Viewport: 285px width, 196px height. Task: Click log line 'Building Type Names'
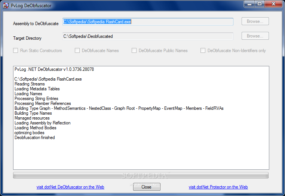click(33, 113)
